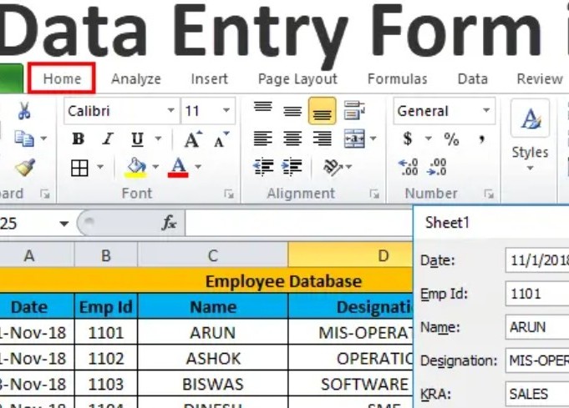Open the Formulas tab

pyautogui.click(x=398, y=78)
